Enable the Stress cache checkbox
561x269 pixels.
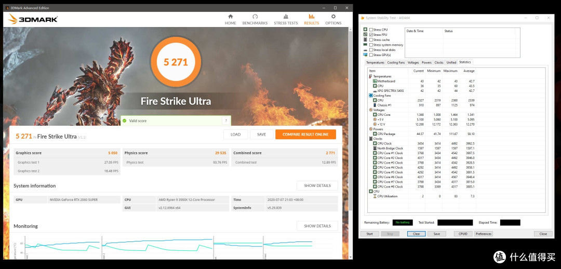pyautogui.click(x=371, y=39)
